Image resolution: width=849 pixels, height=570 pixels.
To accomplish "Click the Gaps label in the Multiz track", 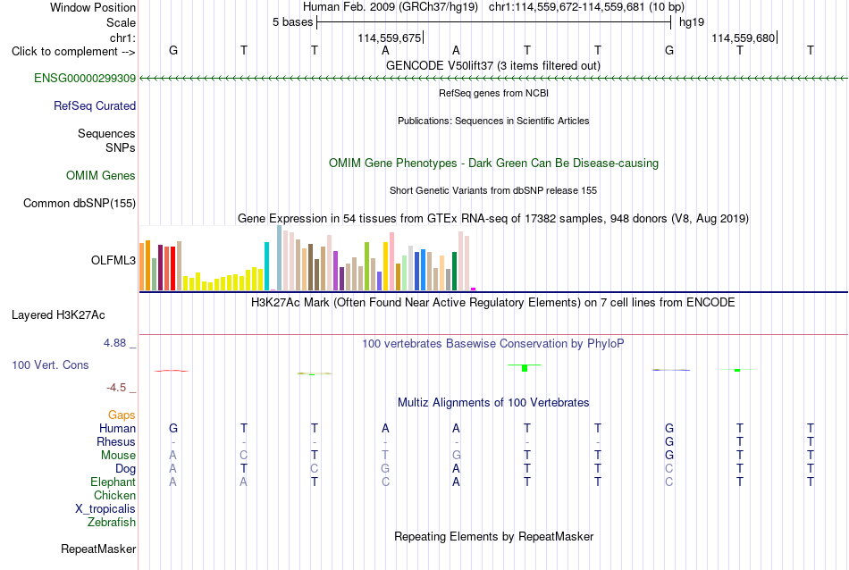I will [122, 415].
